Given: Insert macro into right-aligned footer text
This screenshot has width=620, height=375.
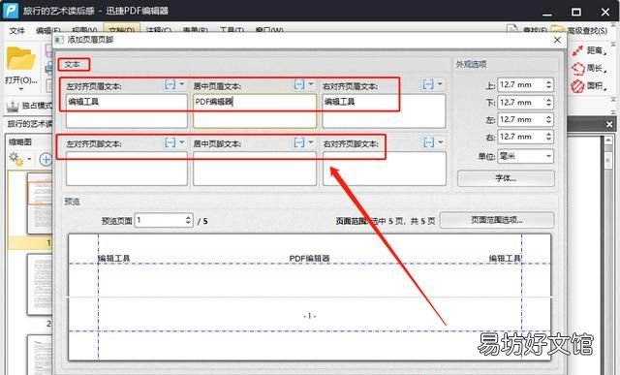Looking at the screenshot, I should [428, 142].
